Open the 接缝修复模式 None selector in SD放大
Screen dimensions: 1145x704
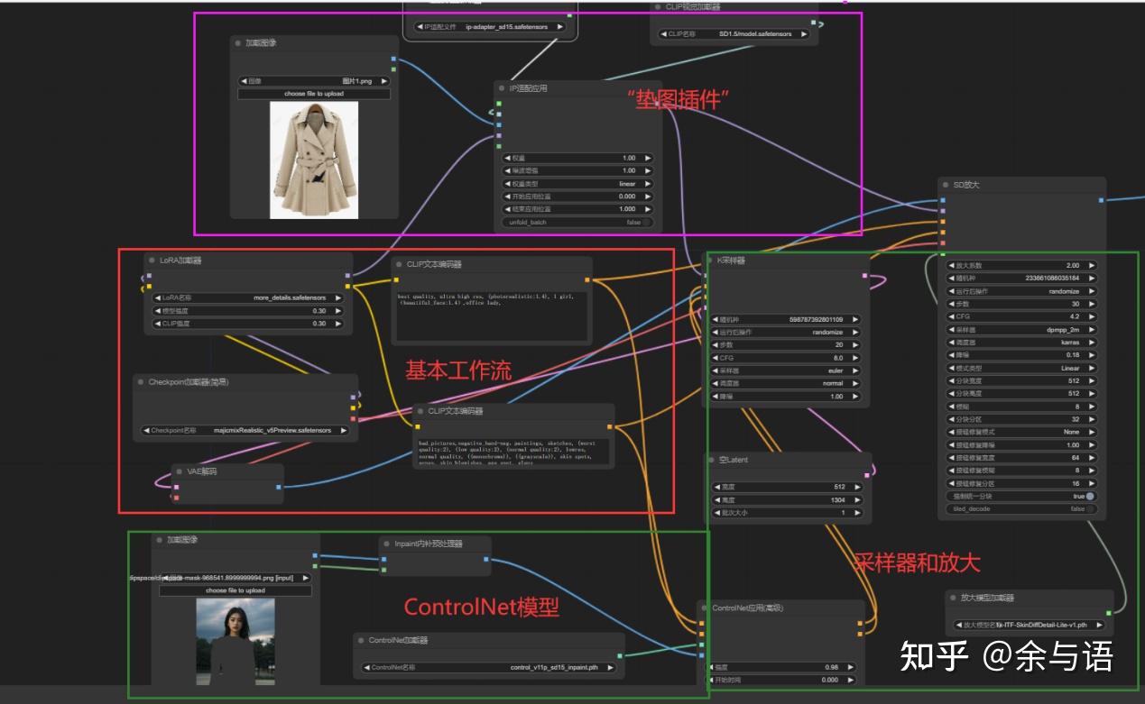tap(1021, 432)
